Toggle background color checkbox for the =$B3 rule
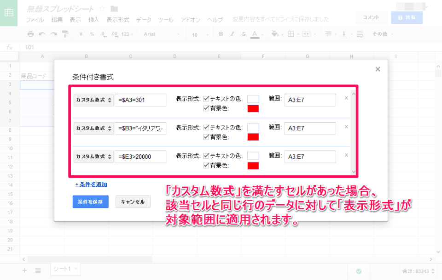Viewport: 442px width, 280px height. pos(206,137)
